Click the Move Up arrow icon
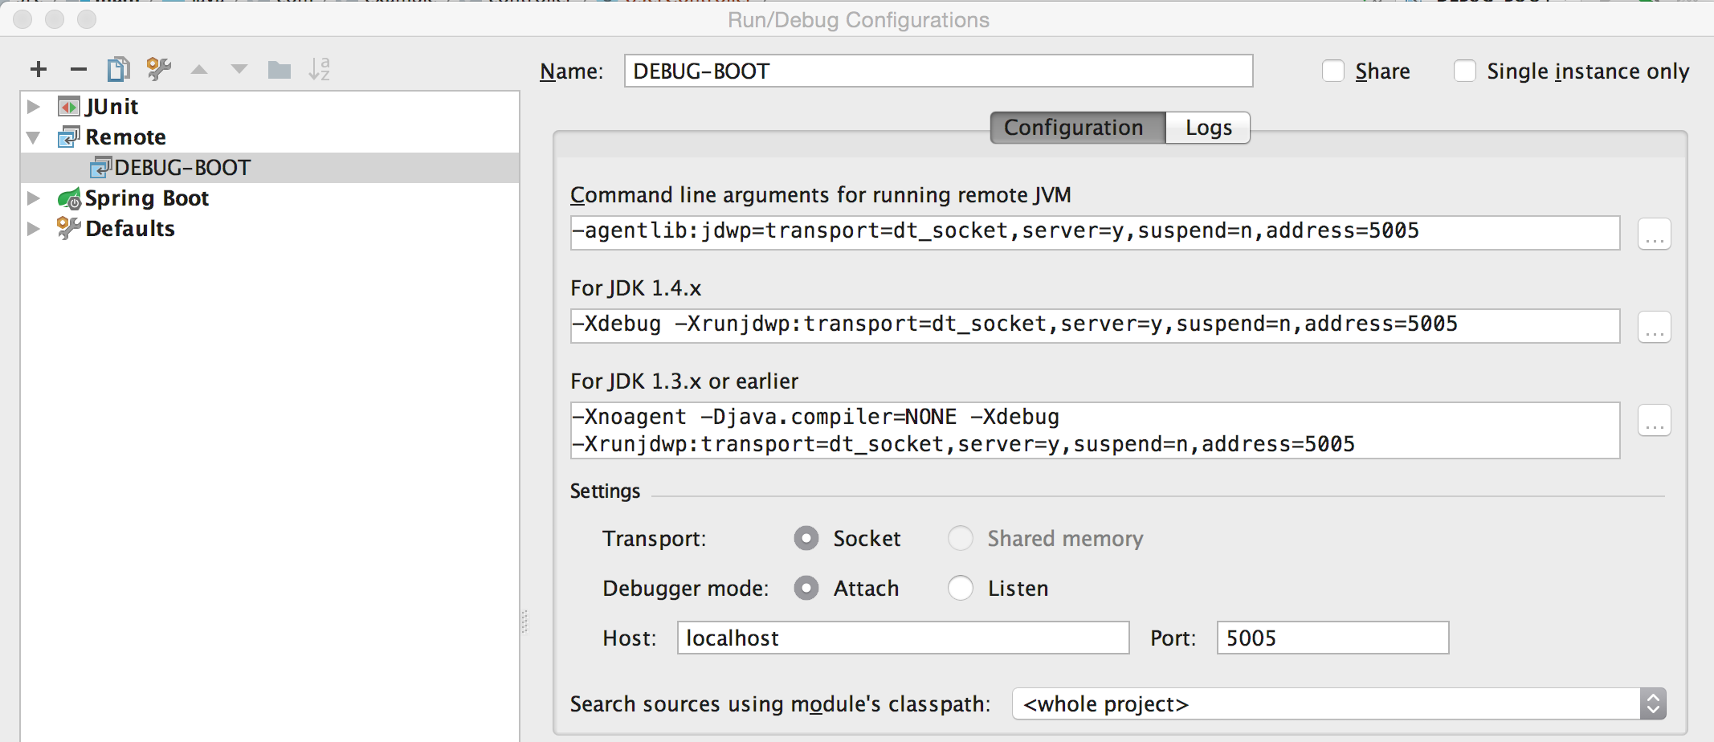 [198, 70]
